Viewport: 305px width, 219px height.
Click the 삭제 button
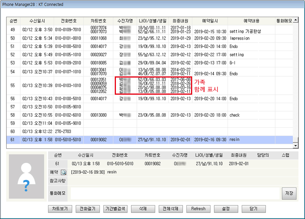pos(143,209)
